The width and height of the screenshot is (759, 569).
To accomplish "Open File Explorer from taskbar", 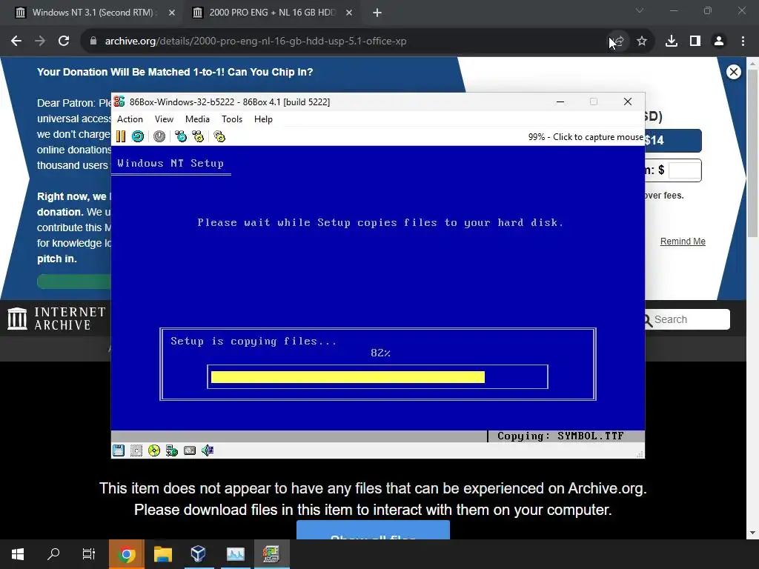I will [x=162, y=554].
